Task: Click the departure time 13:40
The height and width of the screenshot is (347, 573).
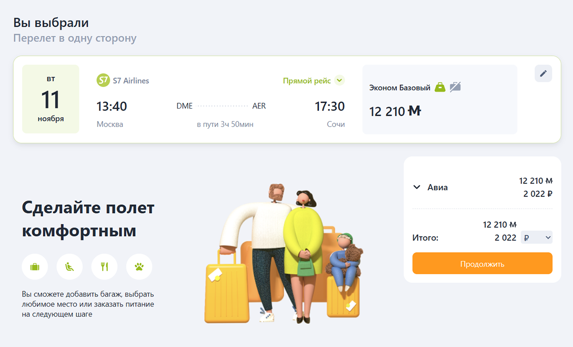Action: pyautogui.click(x=111, y=107)
